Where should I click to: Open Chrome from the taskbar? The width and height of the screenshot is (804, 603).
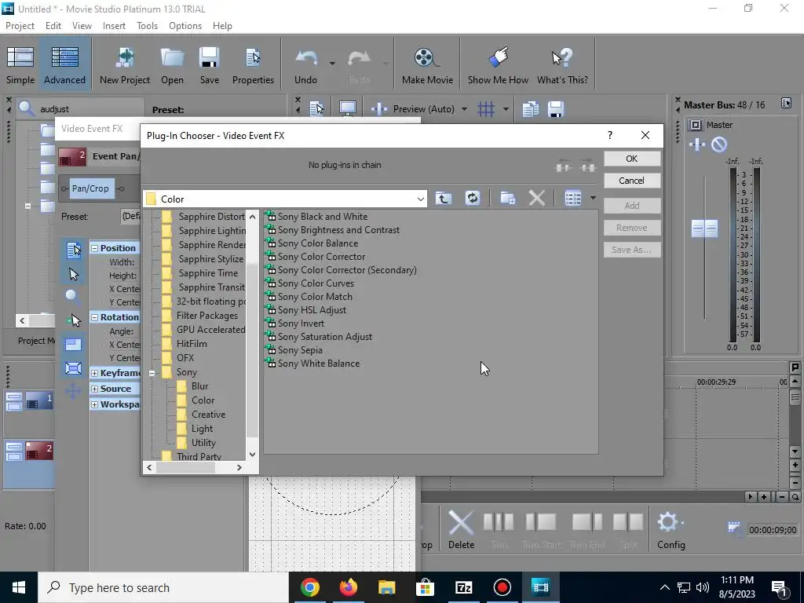309,587
